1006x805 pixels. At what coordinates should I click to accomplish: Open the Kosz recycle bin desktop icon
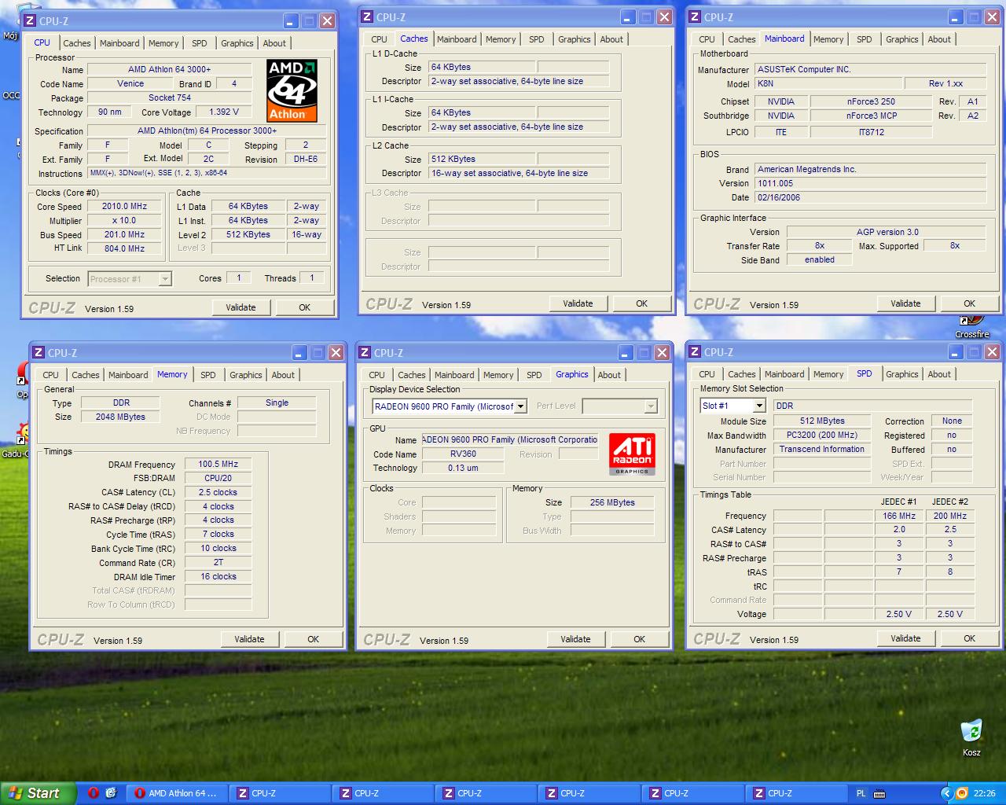pyautogui.click(x=971, y=737)
